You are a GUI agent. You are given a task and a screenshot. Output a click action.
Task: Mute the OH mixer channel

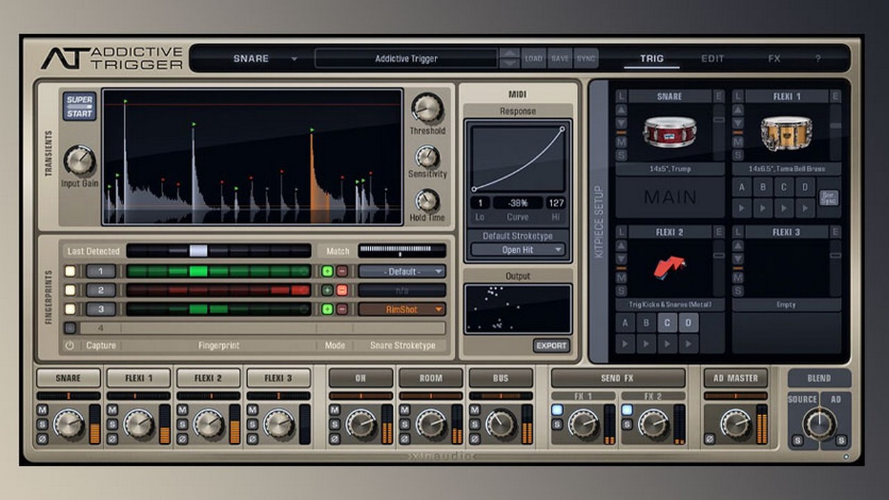(335, 410)
